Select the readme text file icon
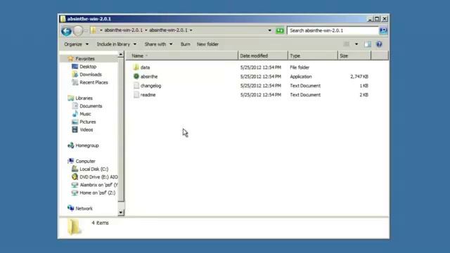The height and width of the screenshot is (253, 450). pos(136,95)
